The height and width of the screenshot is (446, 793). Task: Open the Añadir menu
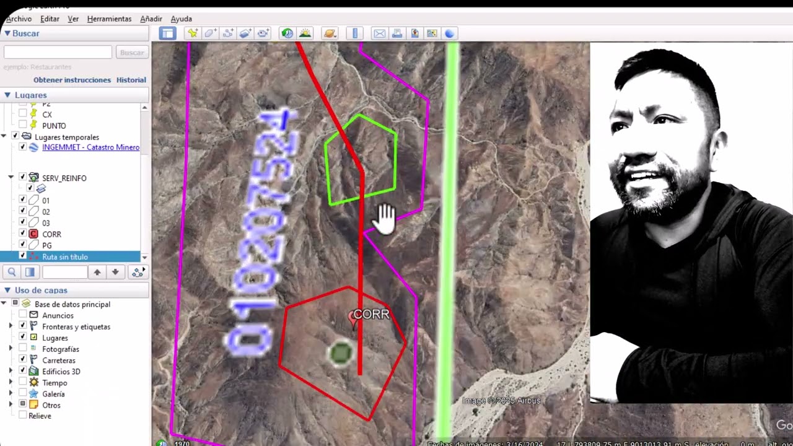click(x=151, y=19)
